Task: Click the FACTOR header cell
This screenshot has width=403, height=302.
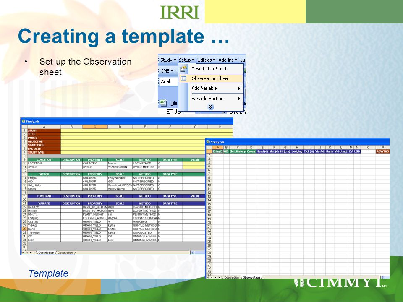Action: click(44, 174)
